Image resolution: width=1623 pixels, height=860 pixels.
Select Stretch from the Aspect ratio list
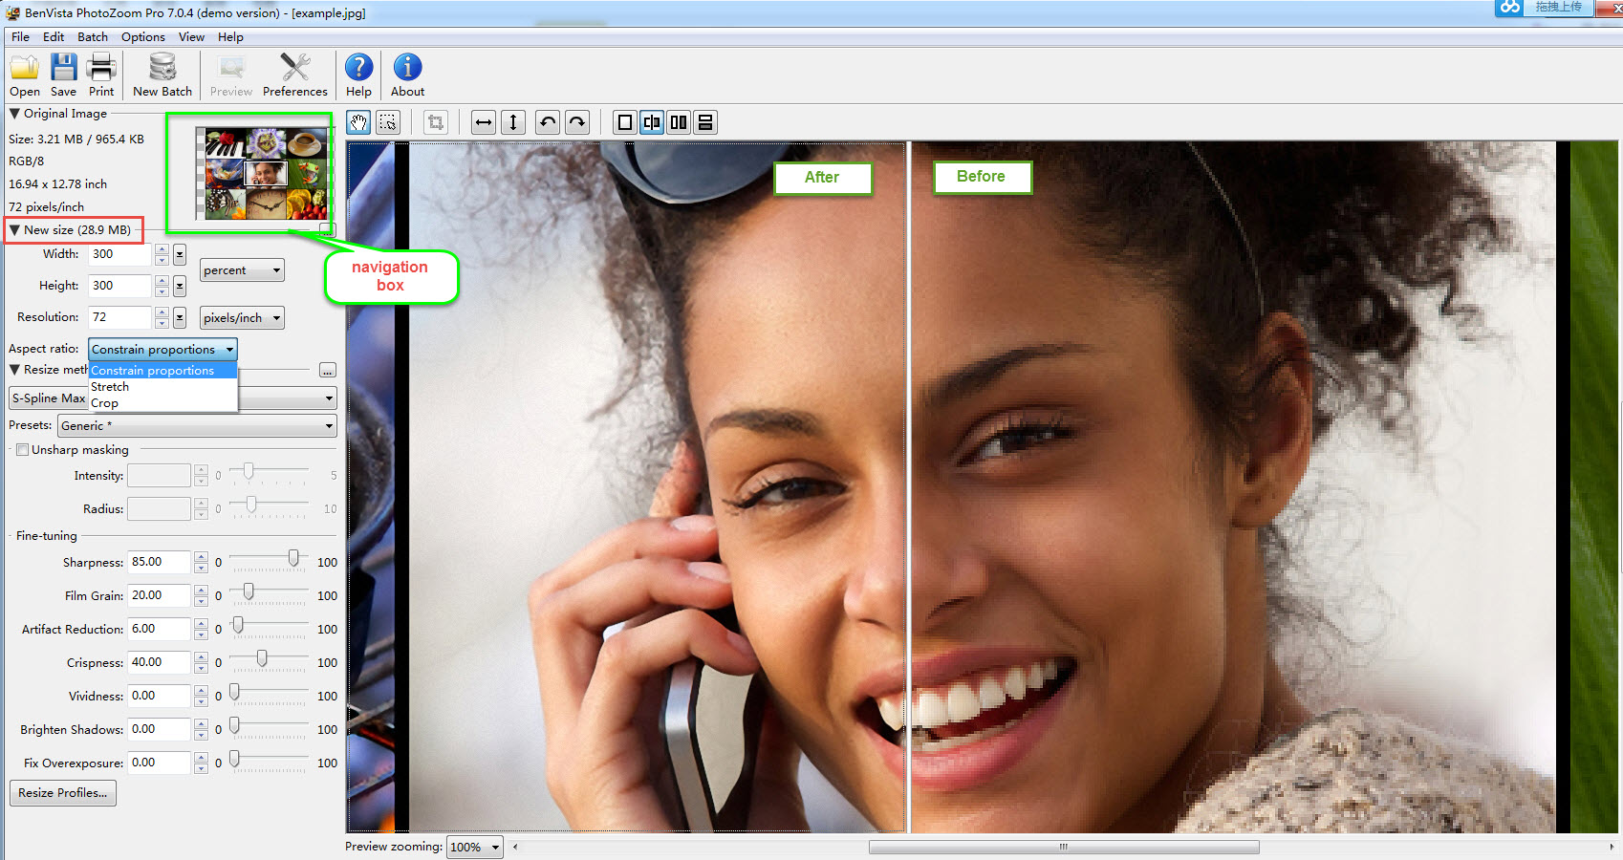pos(110,386)
